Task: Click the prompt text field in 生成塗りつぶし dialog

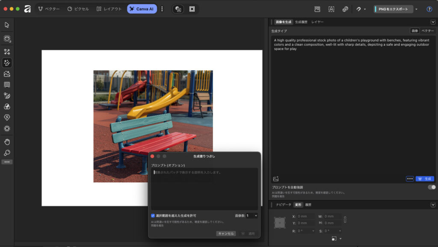Action: click(x=204, y=188)
